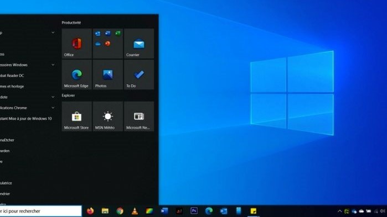Open Outlook from the taskbar

[224, 211]
